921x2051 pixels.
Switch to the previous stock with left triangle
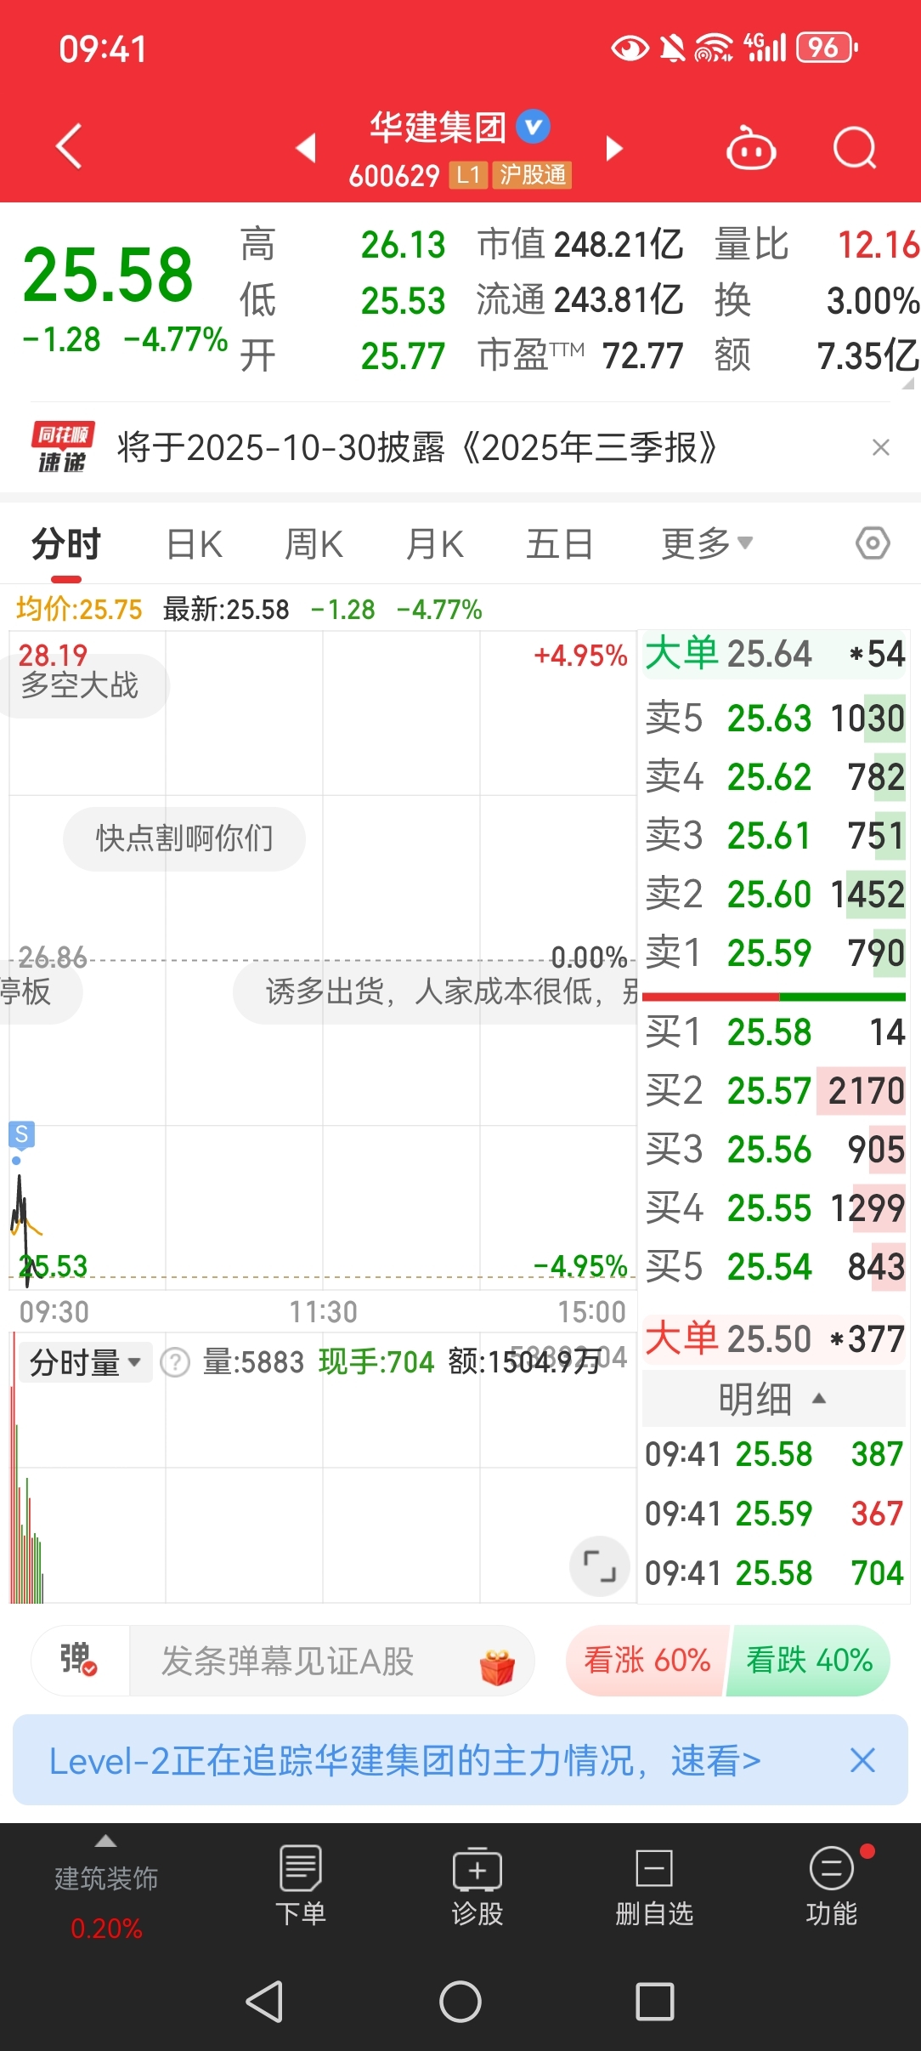tap(306, 148)
